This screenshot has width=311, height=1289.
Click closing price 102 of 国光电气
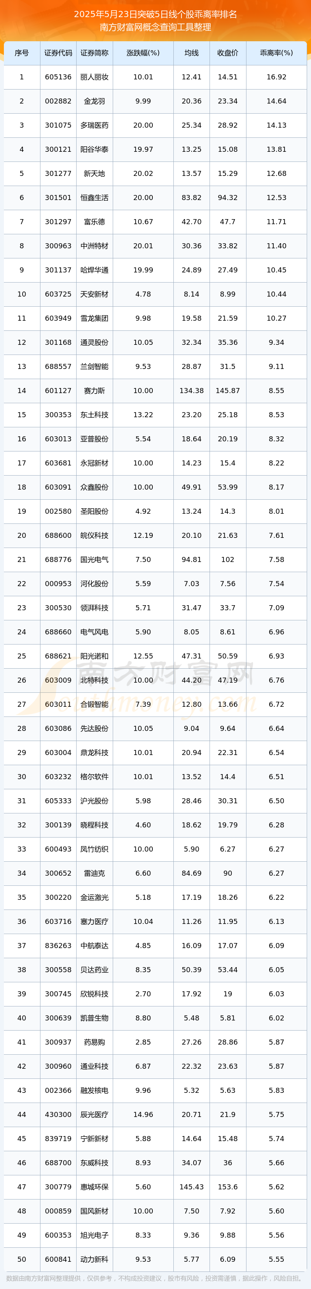click(x=227, y=559)
